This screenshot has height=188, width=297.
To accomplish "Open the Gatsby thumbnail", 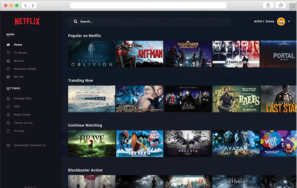I will (140, 99).
